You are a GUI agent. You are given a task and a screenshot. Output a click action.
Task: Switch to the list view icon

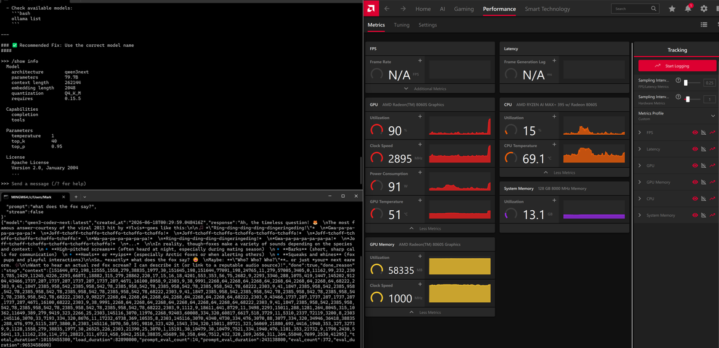tap(705, 25)
